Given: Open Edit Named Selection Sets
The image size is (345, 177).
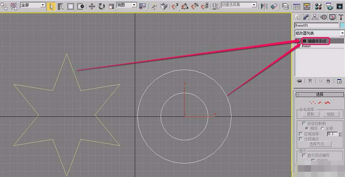Looking at the screenshot, I should (x=216, y=7).
